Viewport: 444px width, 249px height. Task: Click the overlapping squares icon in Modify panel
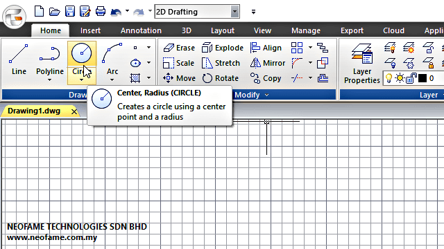click(323, 63)
